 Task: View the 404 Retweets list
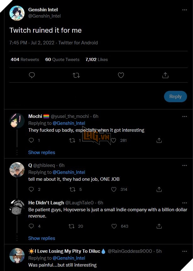[x=25, y=59]
